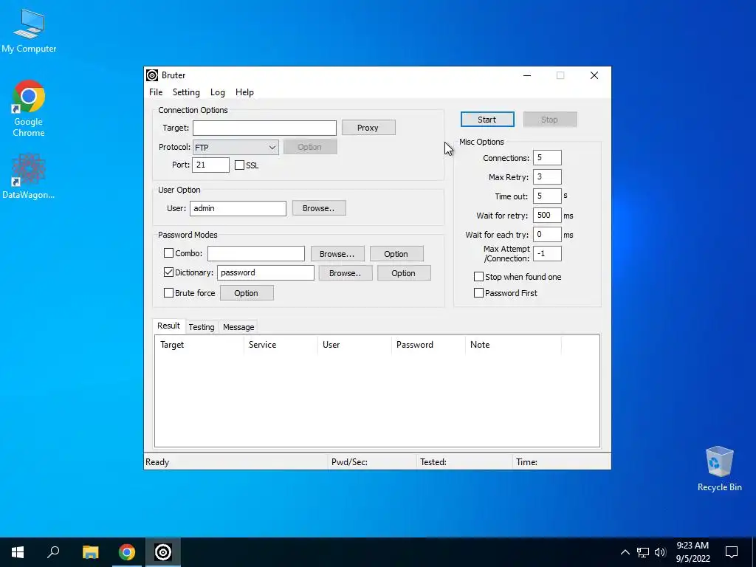Click the Target column header
The width and height of the screenshot is (756, 567).
coord(199,345)
